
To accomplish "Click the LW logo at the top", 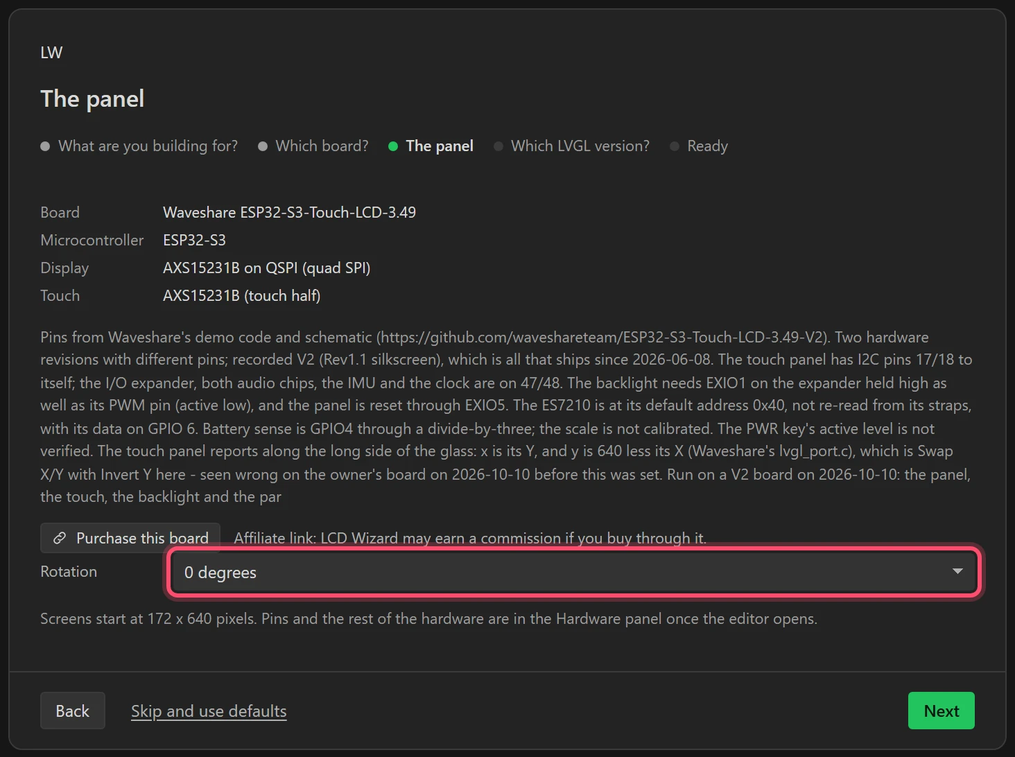I will (51, 53).
